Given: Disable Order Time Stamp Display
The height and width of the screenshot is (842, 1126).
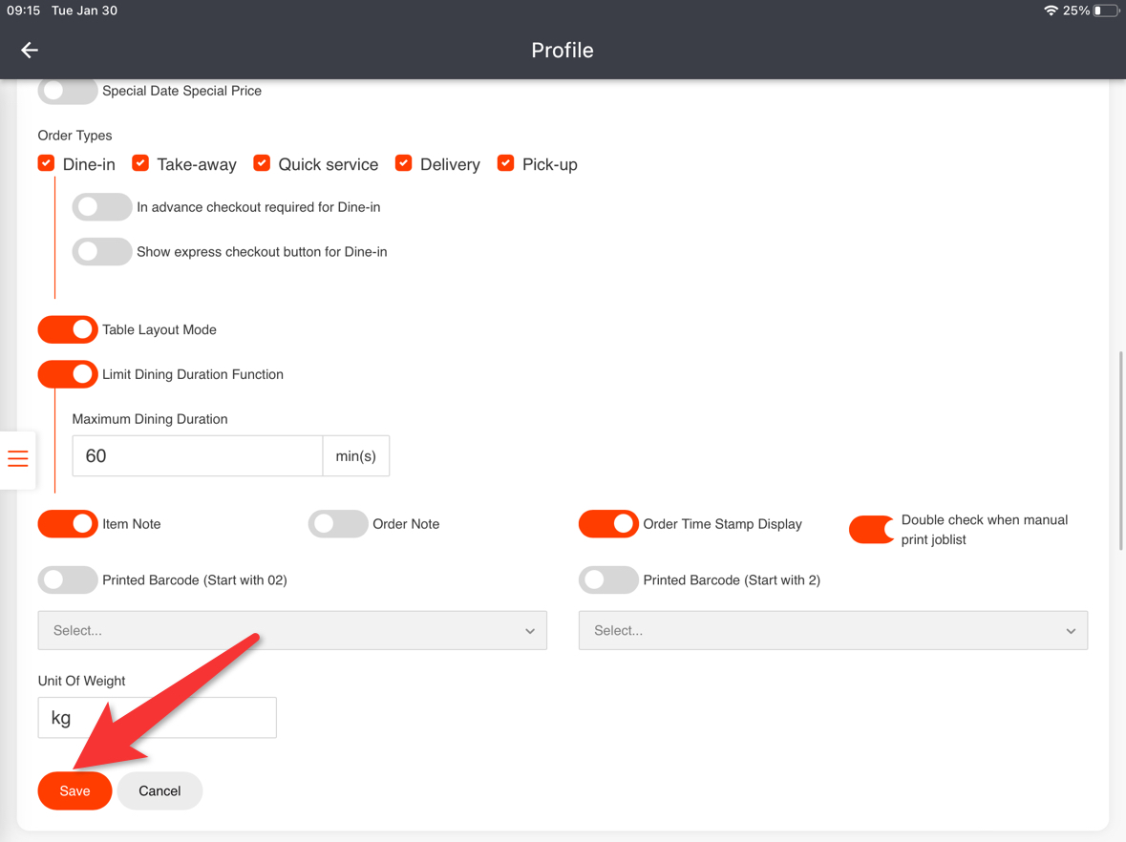Looking at the screenshot, I should coord(609,524).
